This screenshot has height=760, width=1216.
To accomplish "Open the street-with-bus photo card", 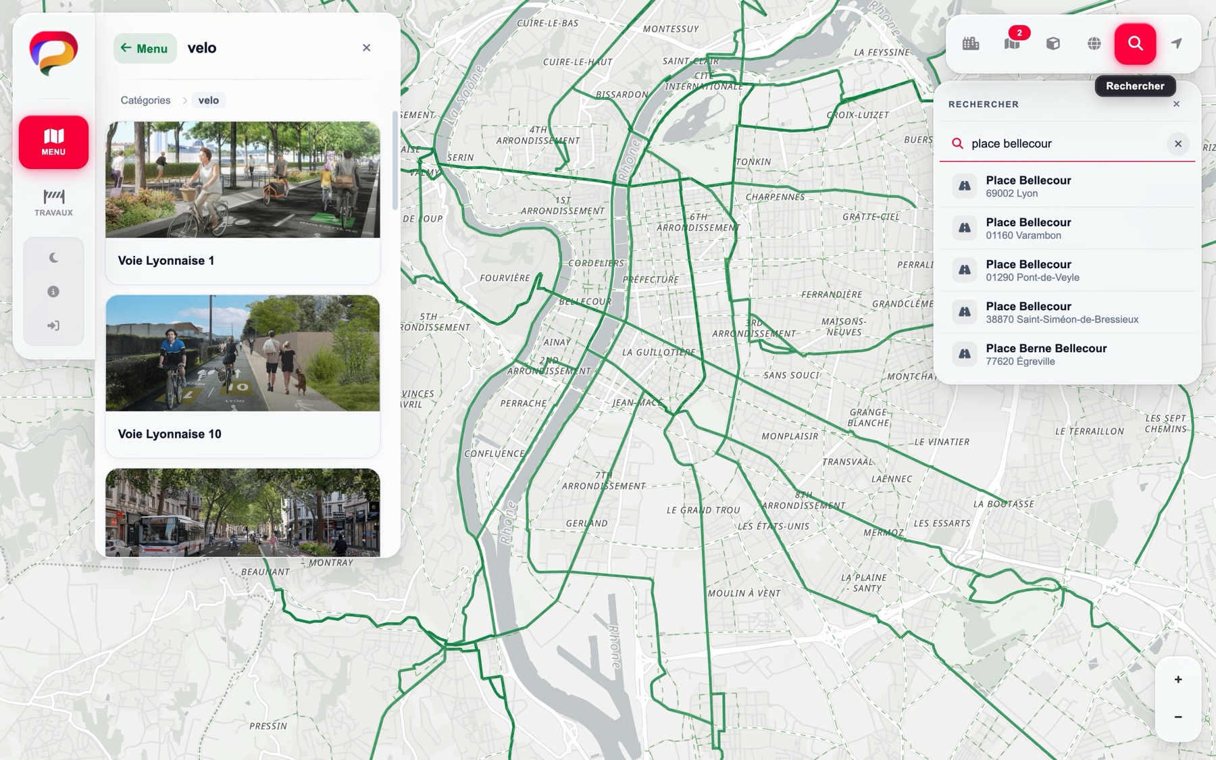I will (243, 513).
